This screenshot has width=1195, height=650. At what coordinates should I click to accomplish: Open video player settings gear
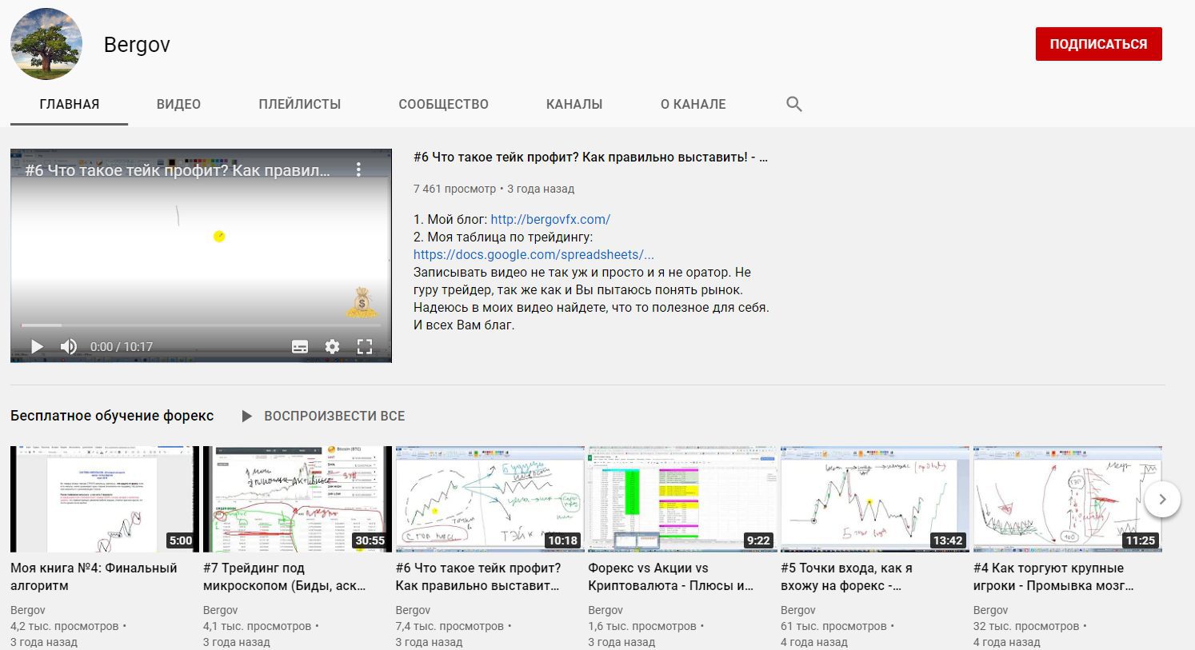[x=332, y=346]
